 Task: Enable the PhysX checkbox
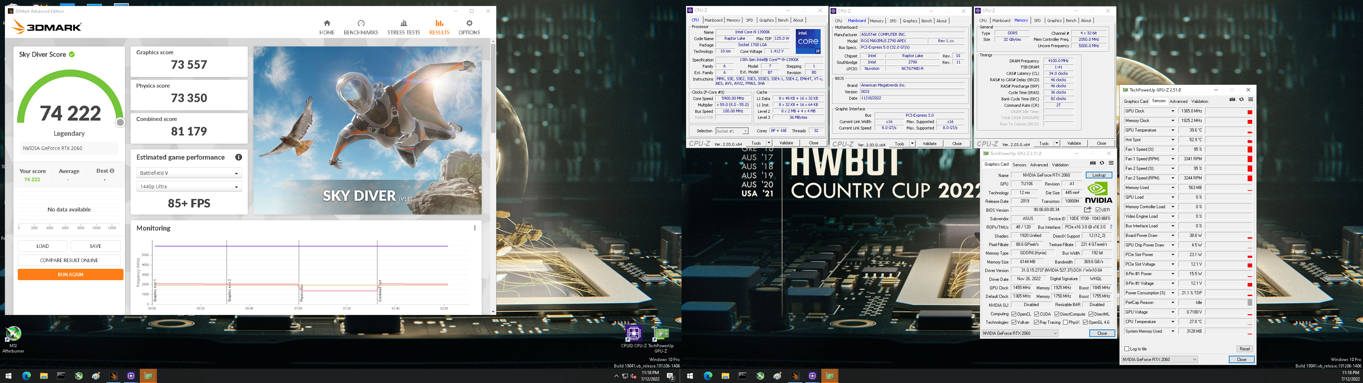1065,322
